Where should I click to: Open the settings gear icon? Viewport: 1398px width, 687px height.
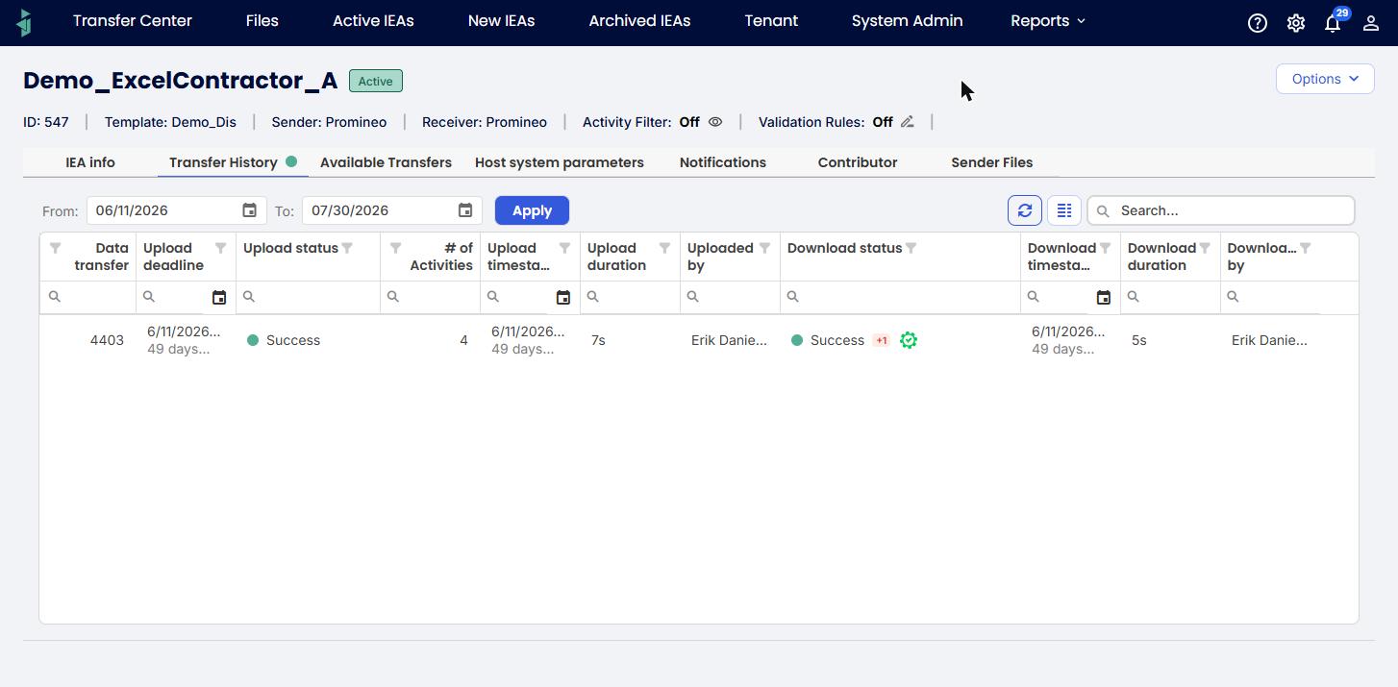(x=1296, y=23)
